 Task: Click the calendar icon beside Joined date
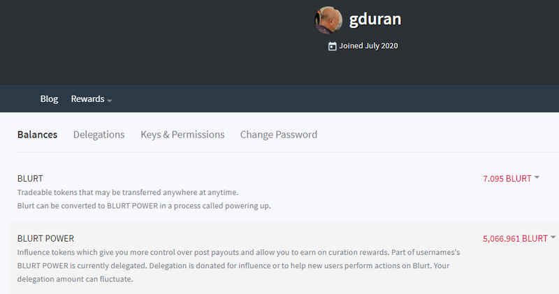pyautogui.click(x=332, y=46)
